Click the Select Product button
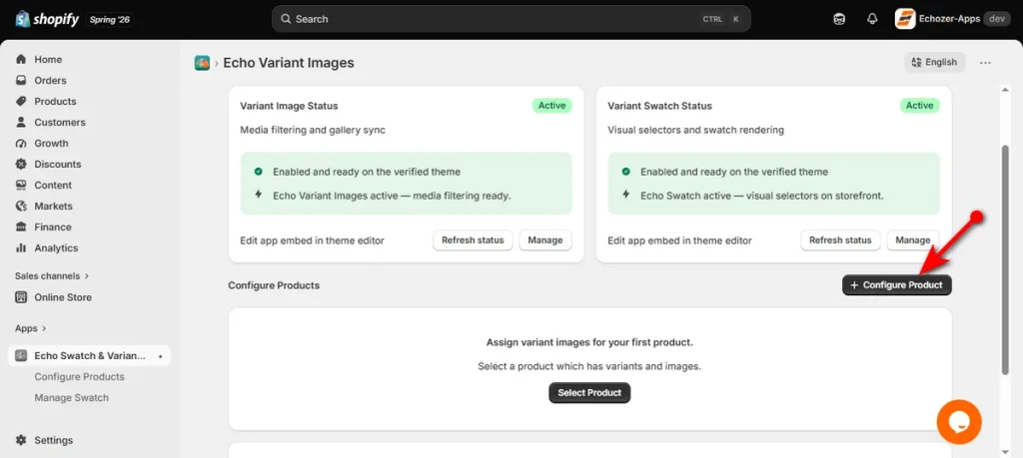The width and height of the screenshot is (1023, 458). (x=589, y=393)
